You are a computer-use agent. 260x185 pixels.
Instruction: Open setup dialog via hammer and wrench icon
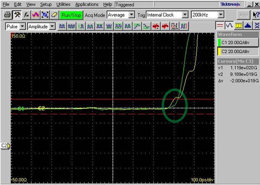coord(17,15)
